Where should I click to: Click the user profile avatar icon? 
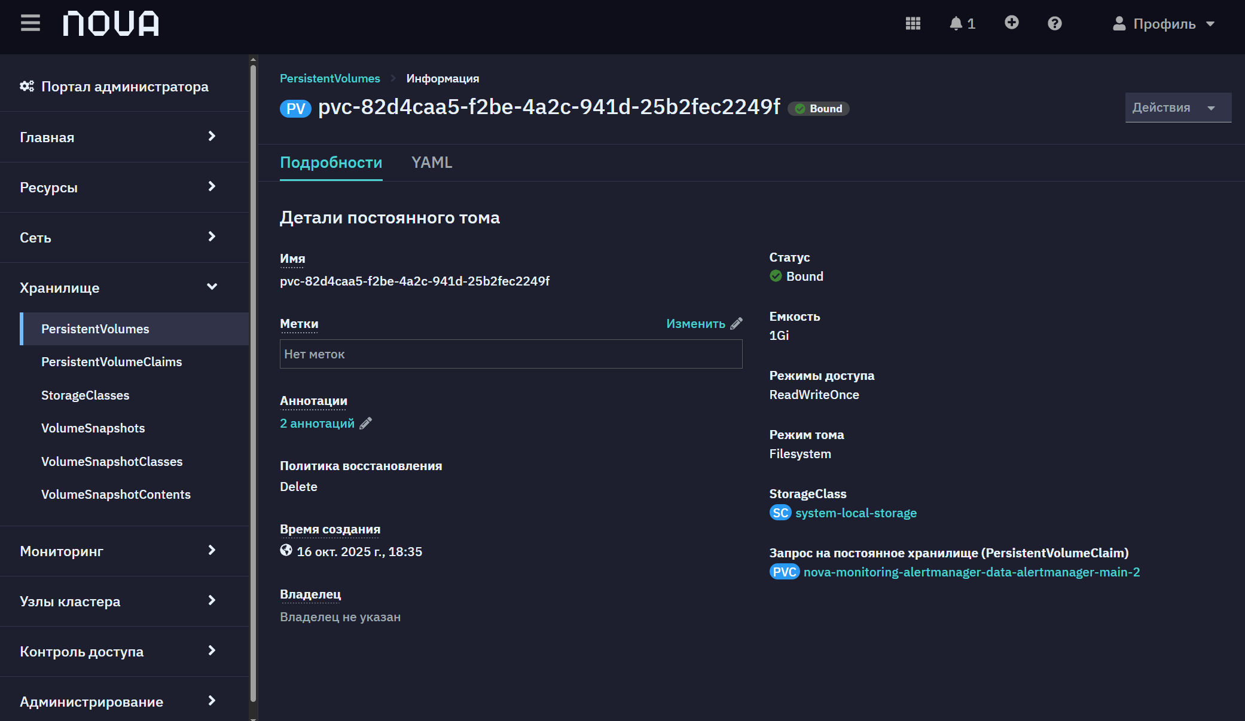(1119, 23)
